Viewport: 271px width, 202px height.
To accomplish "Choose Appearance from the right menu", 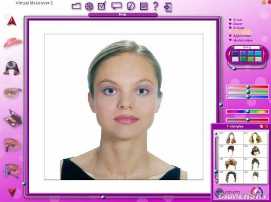I will click(x=242, y=36).
